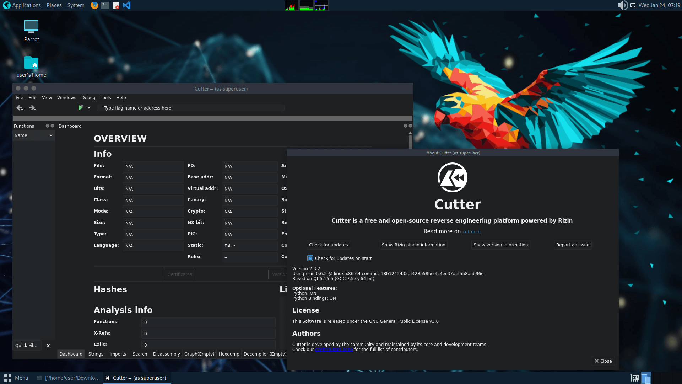Click the network monitor graph in panel
This screenshot has width=682, height=384.
pyautogui.click(x=321, y=5)
